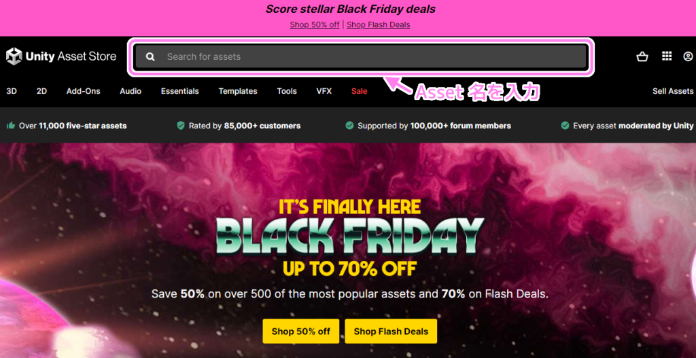Open the 2D category menu

click(x=41, y=91)
